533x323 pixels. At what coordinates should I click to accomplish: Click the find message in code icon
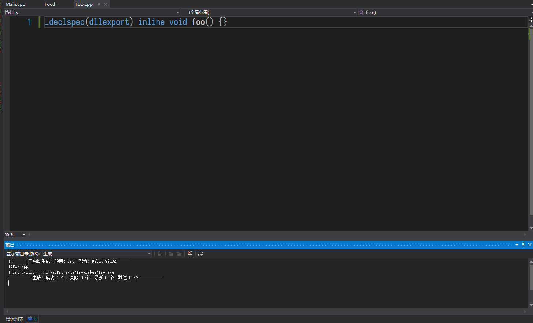(x=160, y=254)
